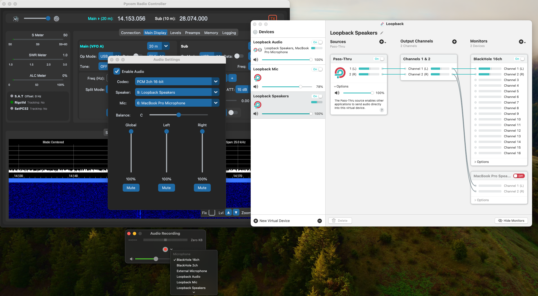The image size is (538, 296).
Task: Toggle the Fix checkbox in spectrum controls
Action: tap(212, 213)
